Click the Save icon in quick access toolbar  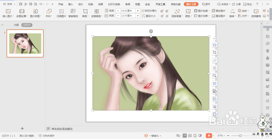(21, 4)
